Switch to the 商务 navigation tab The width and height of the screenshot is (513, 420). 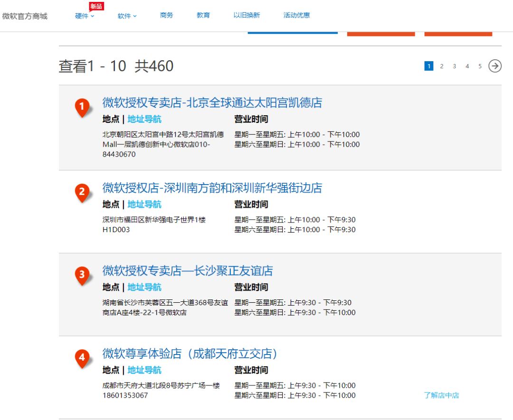166,15
